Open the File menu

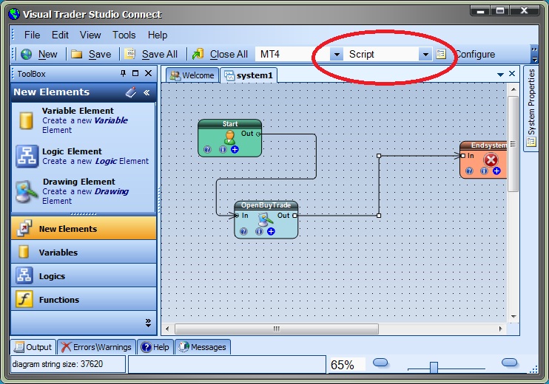[33, 35]
